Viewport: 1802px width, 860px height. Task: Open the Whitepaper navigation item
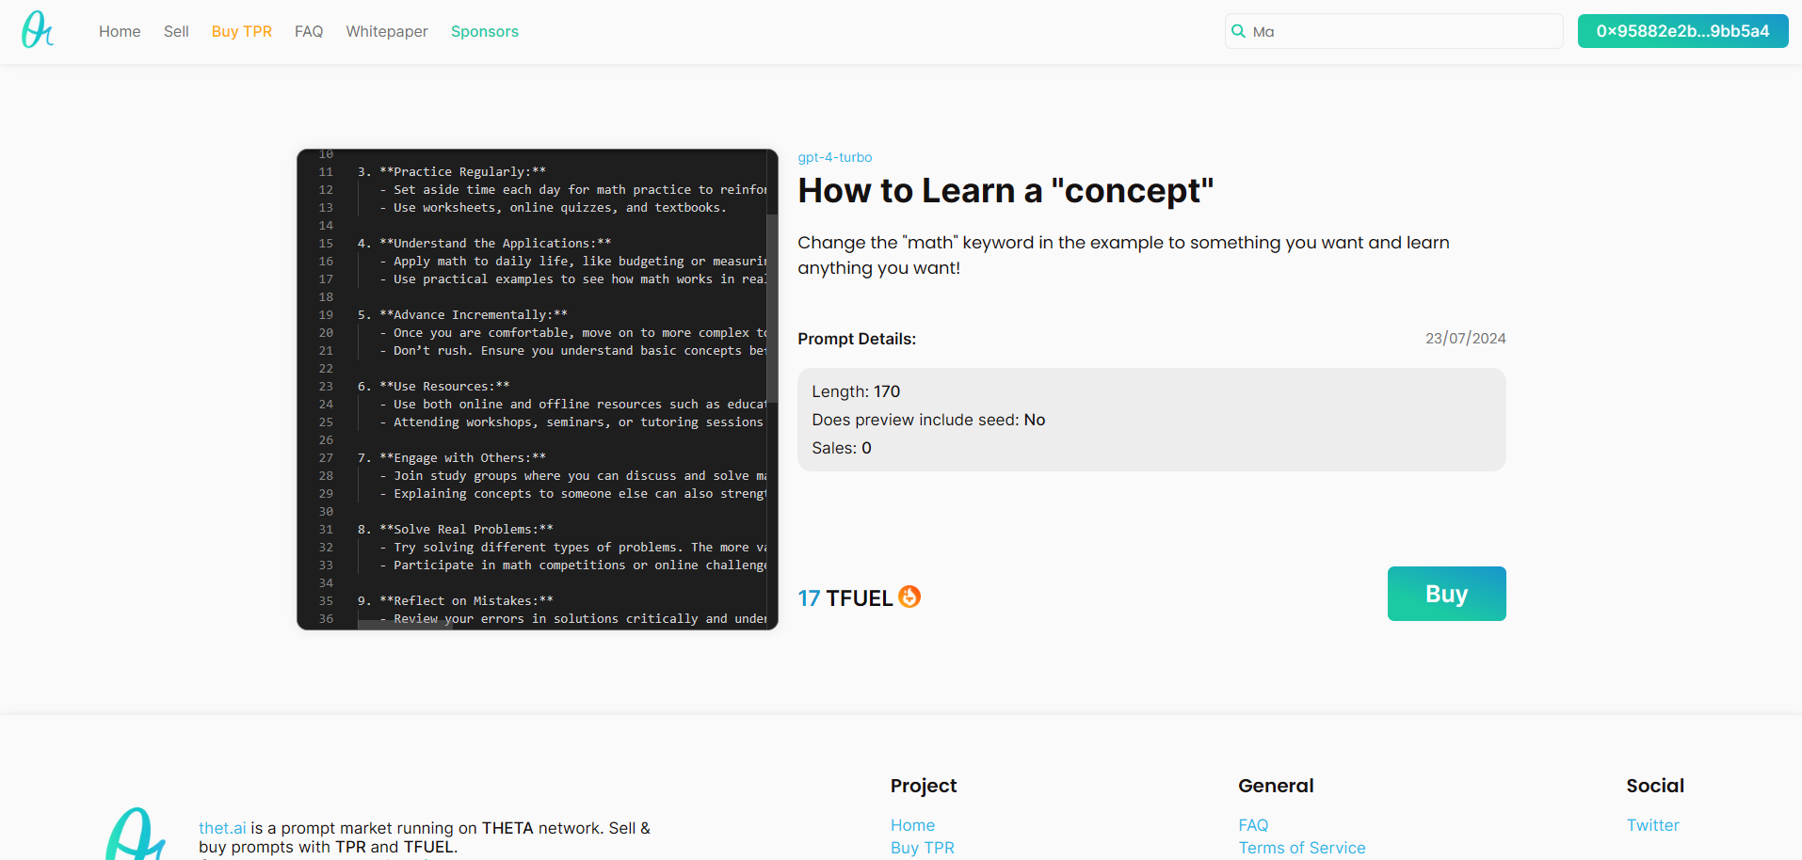pos(387,31)
